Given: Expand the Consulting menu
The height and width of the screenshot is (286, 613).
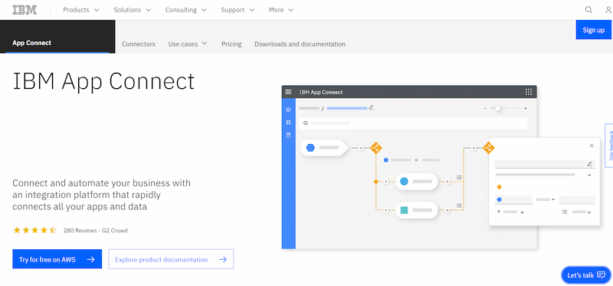Looking at the screenshot, I should tap(185, 10).
